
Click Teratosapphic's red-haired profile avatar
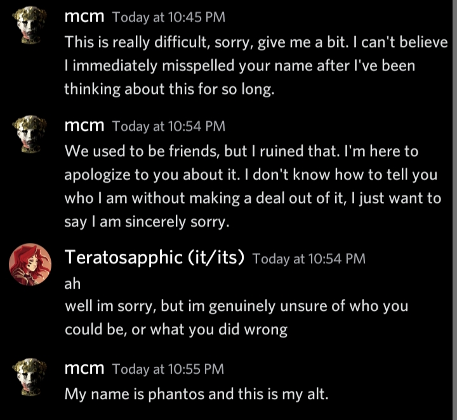pos(29,265)
